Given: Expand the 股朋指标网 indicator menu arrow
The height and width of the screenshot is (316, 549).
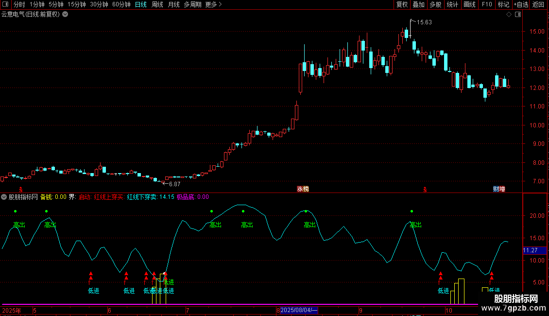Looking at the screenshot, I should point(4,197).
